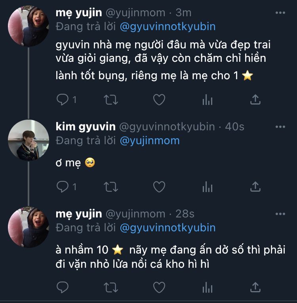Open more options on first tweet

(x=280, y=13)
